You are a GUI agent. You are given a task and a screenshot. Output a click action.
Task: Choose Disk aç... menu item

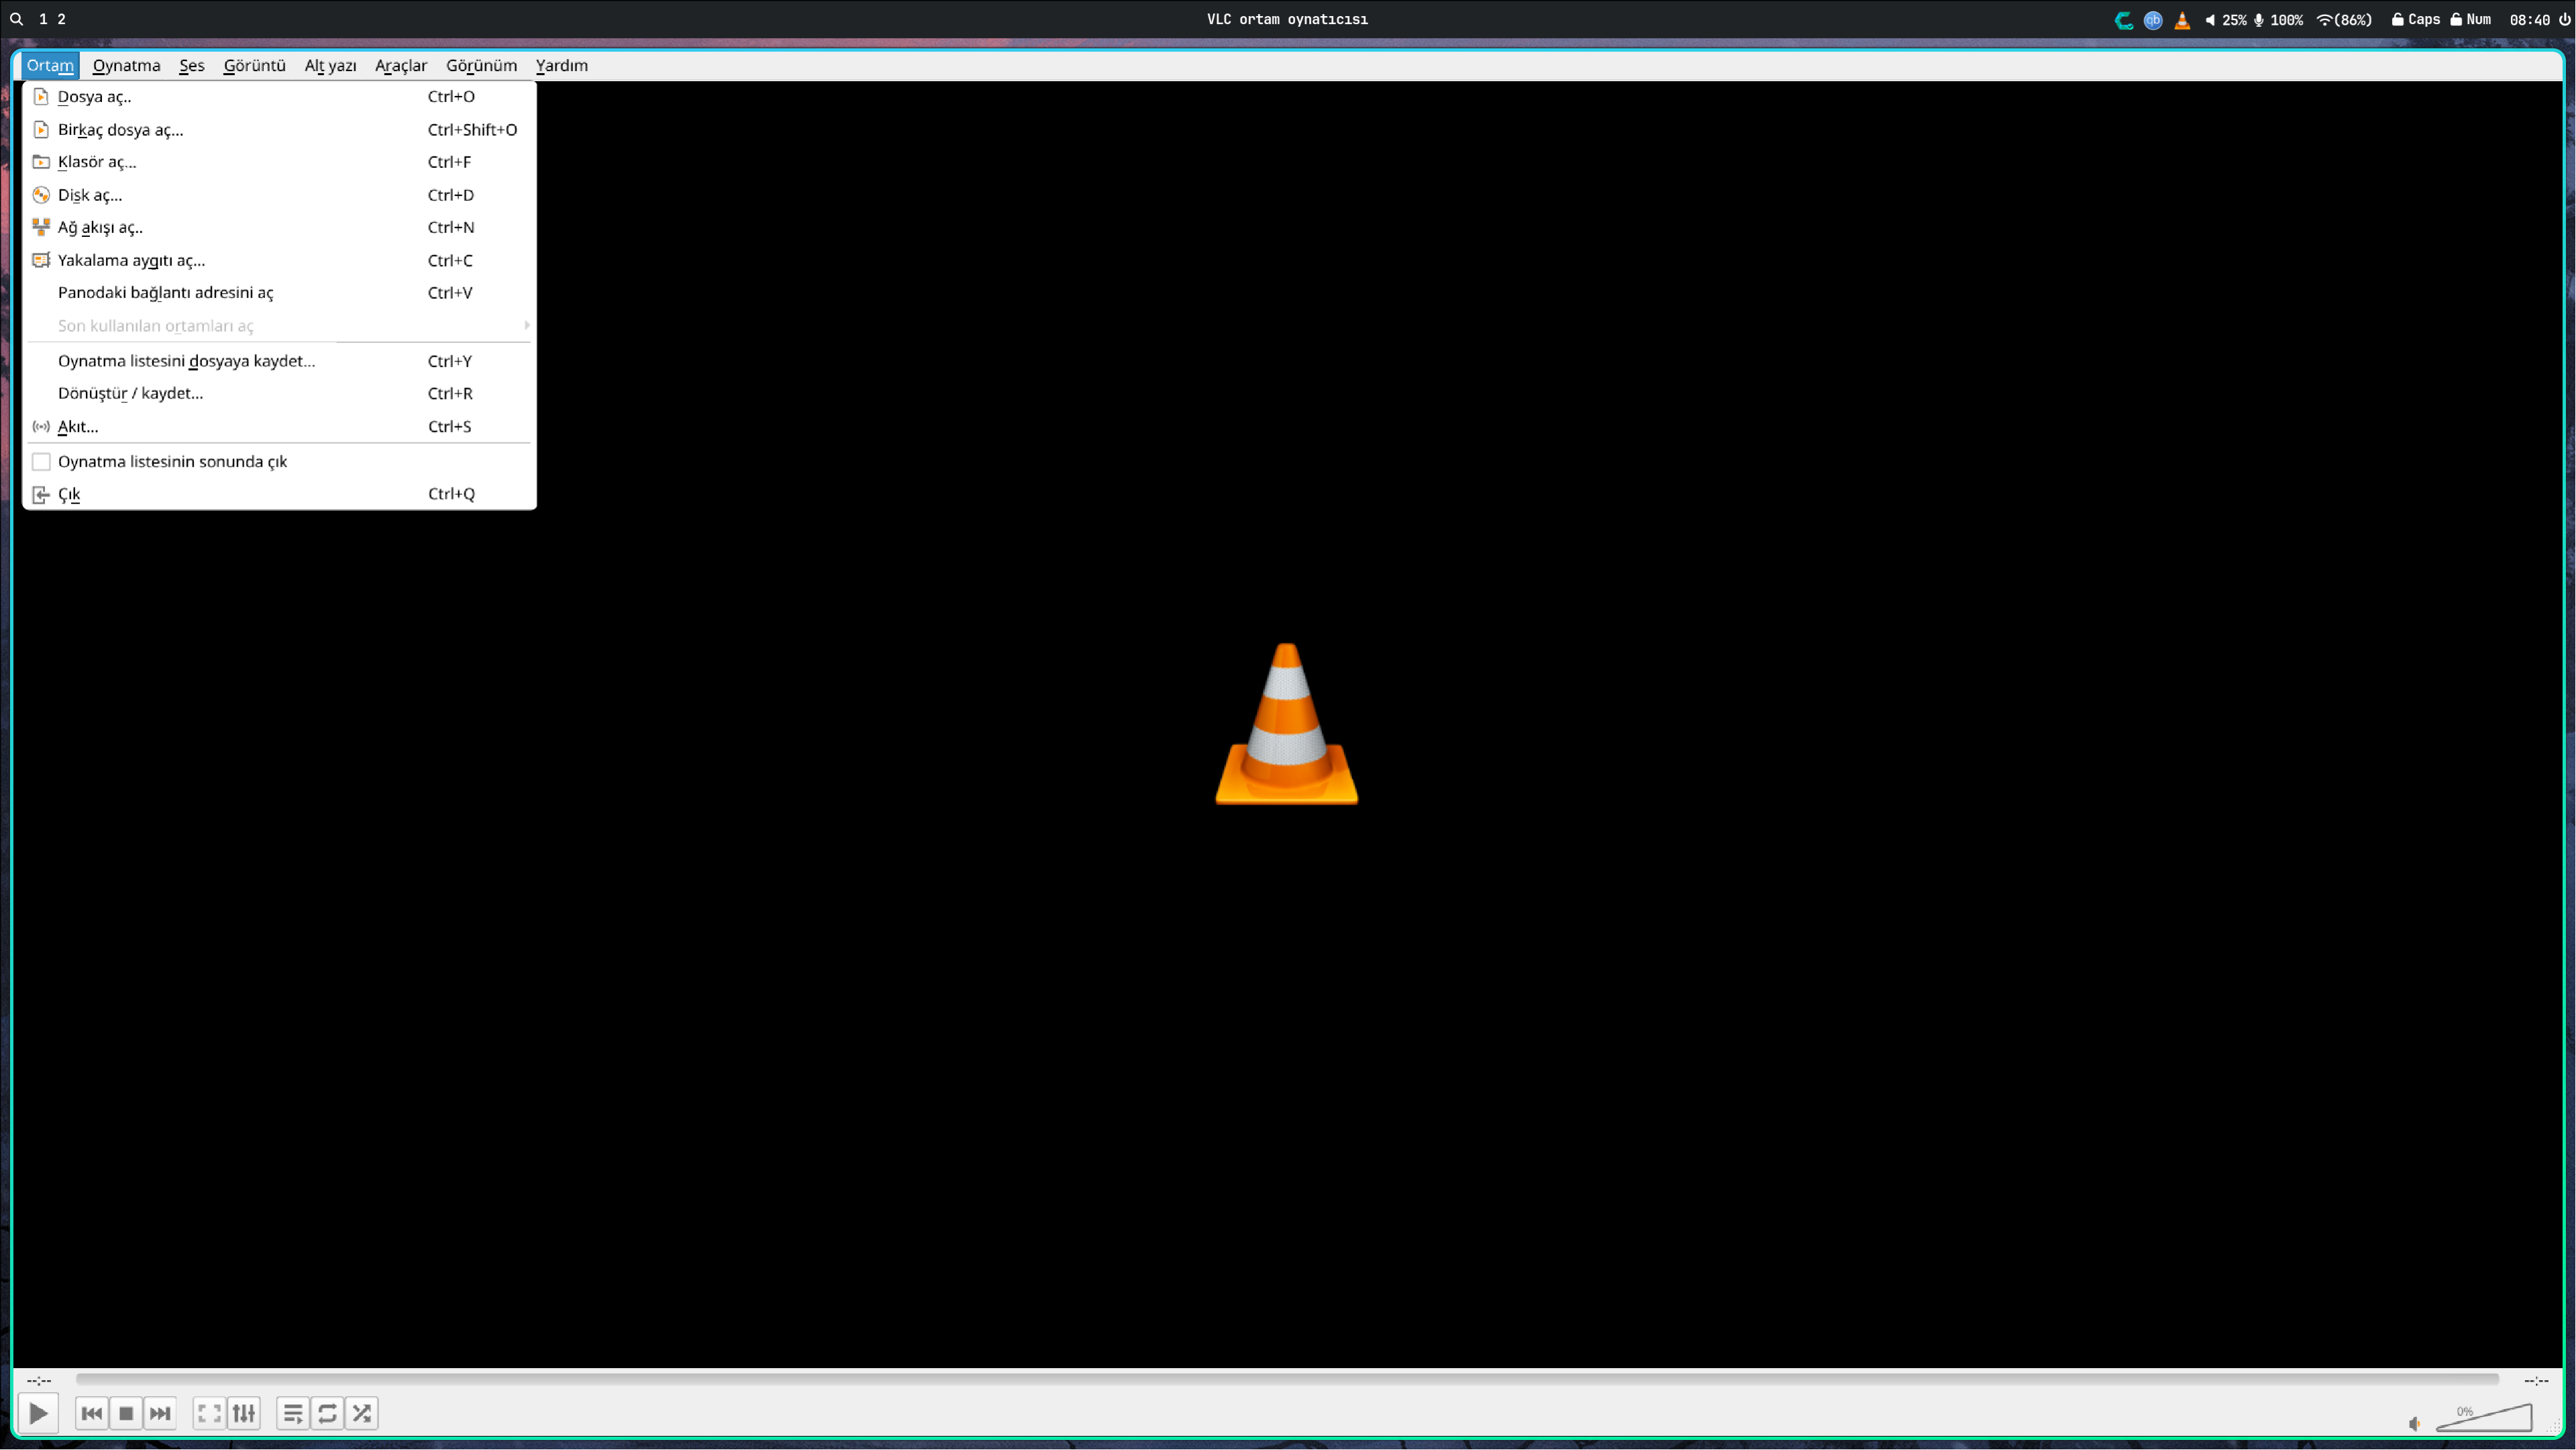click(x=279, y=195)
